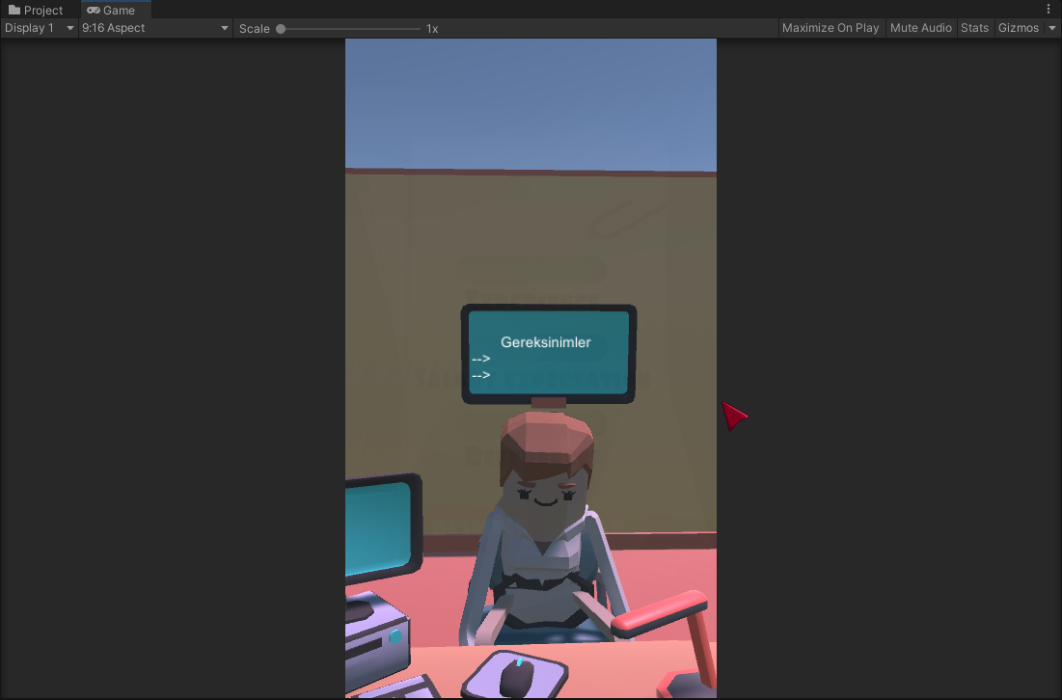Open the Display 1 dropdown
The width and height of the screenshot is (1062, 700).
click(x=39, y=28)
